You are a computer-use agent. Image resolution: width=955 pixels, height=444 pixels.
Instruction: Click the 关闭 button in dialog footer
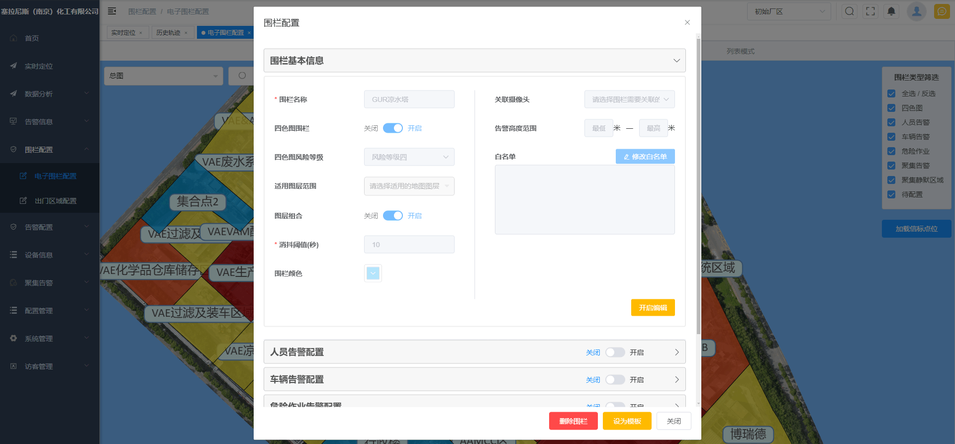pos(674,421)
